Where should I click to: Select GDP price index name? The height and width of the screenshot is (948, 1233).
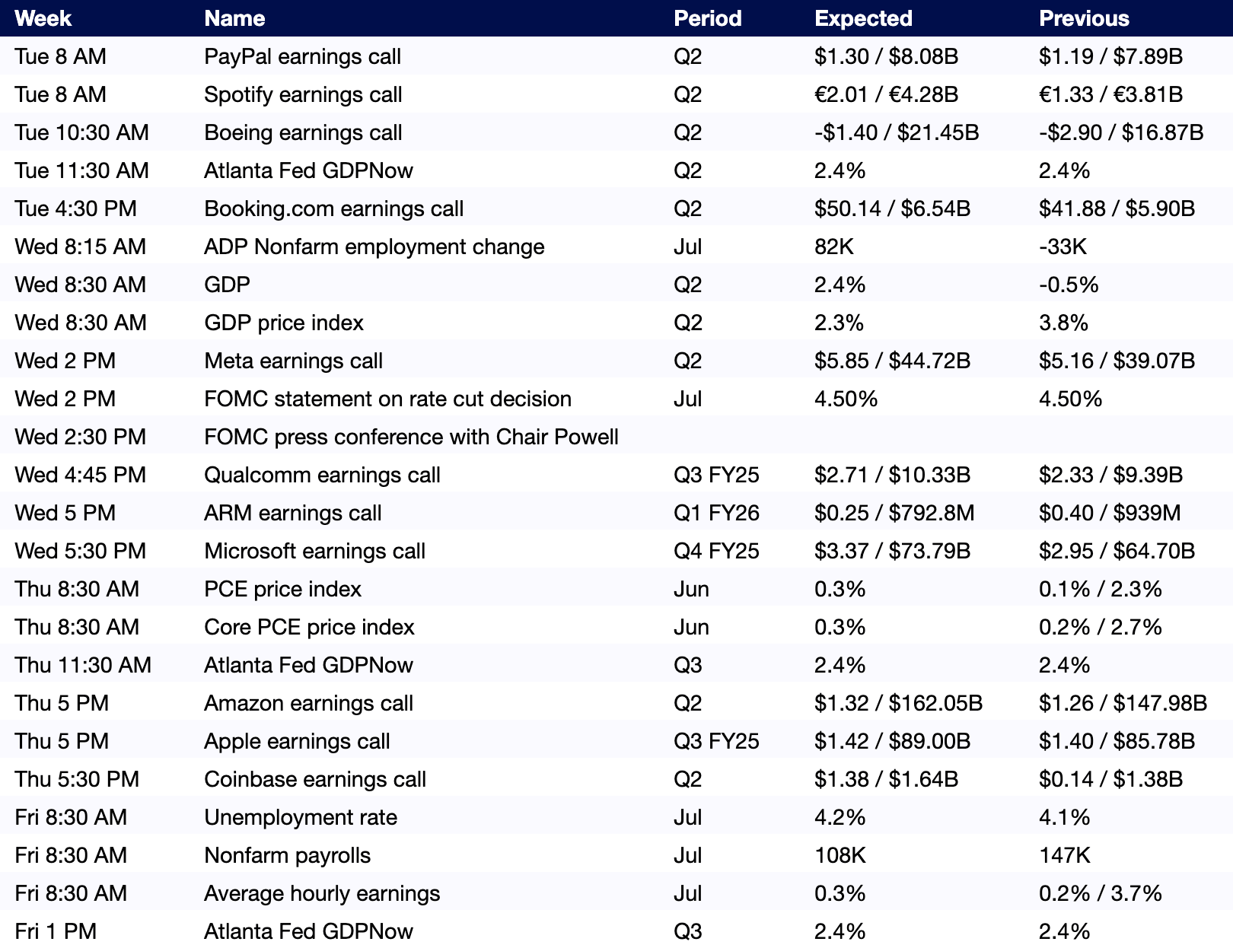tap(283, 323)
